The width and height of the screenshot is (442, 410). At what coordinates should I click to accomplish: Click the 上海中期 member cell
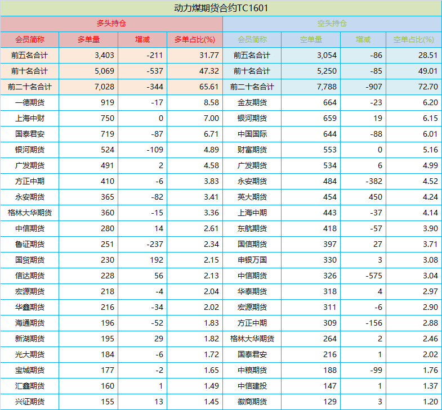(252, 213)
